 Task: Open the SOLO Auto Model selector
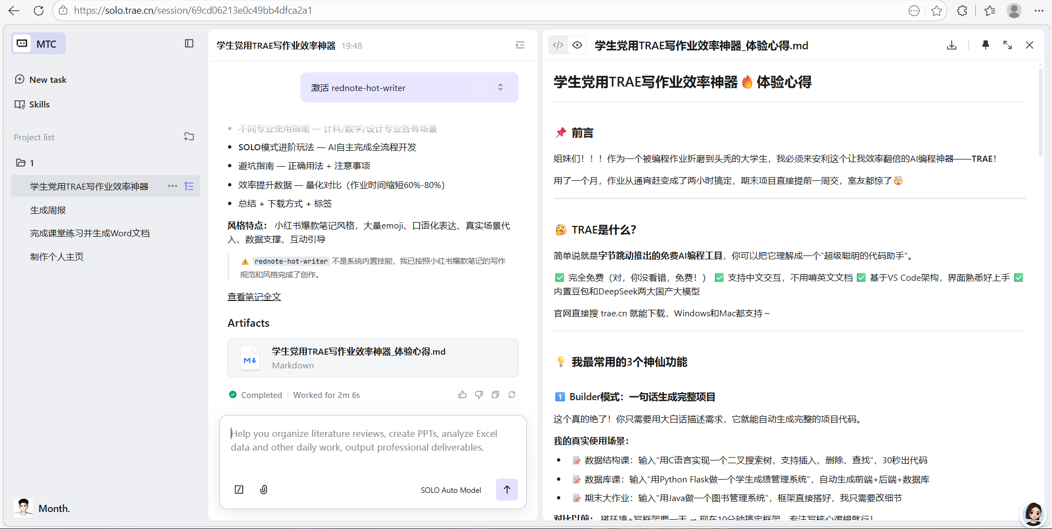click(451, 490)
